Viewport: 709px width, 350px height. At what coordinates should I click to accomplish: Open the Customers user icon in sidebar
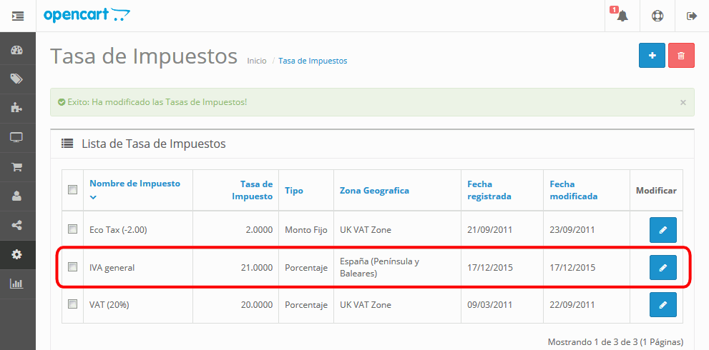click(x=16, y=196)
